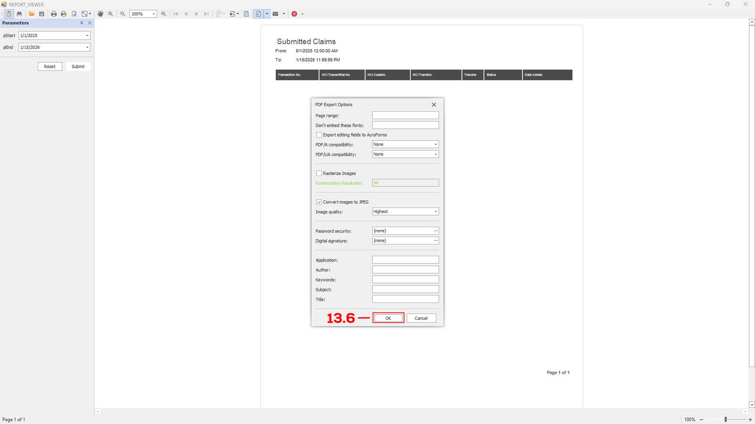
Task: Open the toolbar zoom level 100% dropdown
Action: 153,14
